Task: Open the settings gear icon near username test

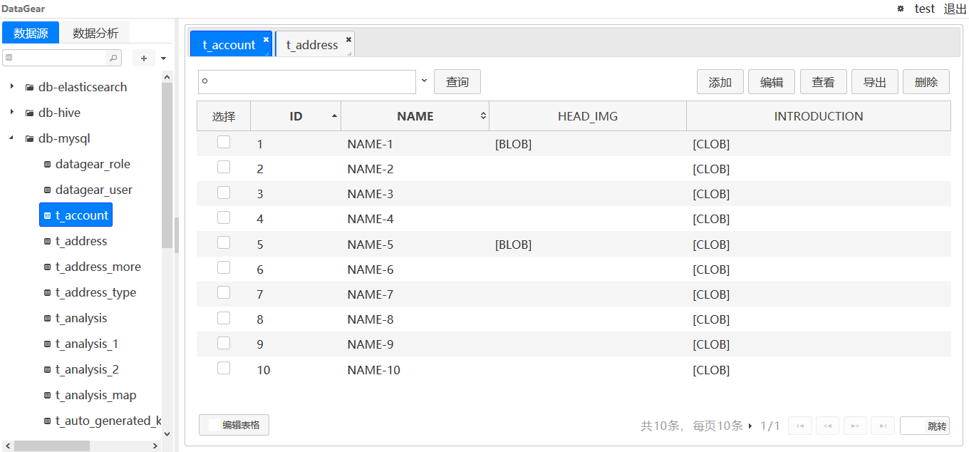Action: (x=900, y=9)
